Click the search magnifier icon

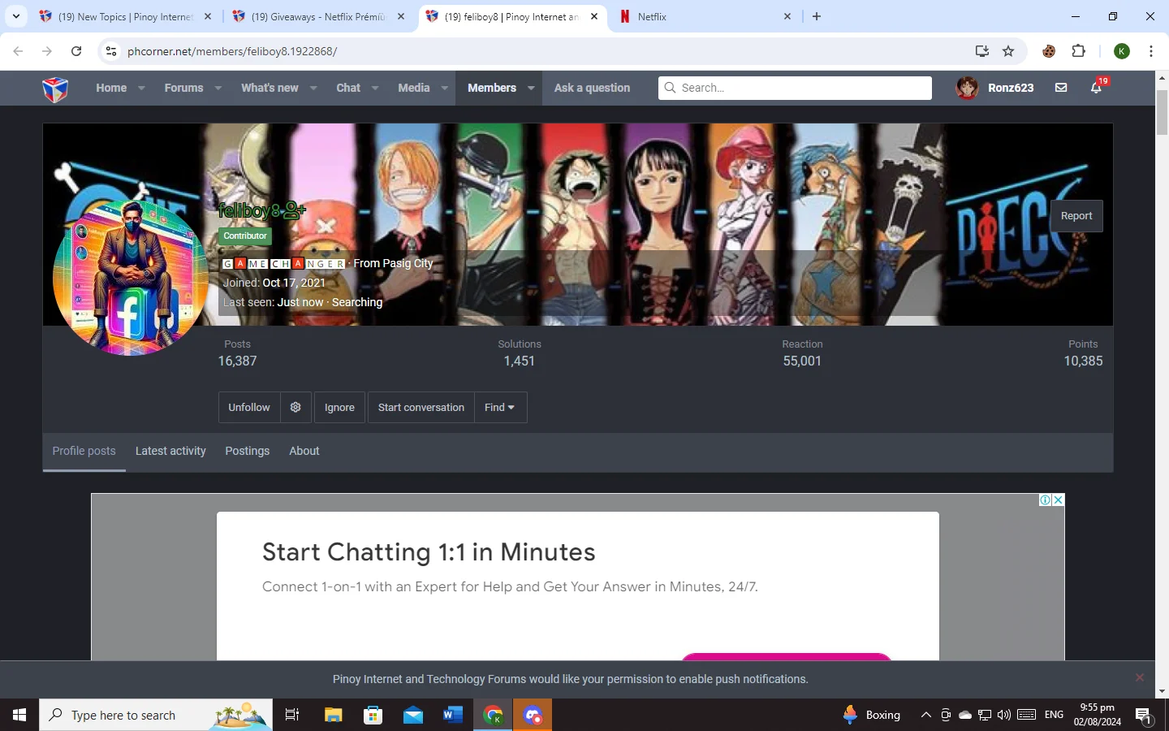pos(670,88)
